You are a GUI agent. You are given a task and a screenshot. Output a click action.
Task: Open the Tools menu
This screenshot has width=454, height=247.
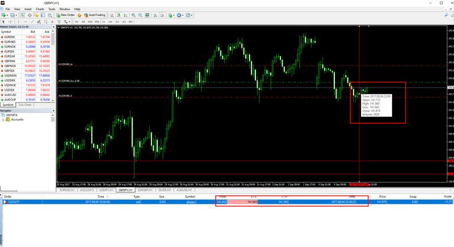[52, 9]
